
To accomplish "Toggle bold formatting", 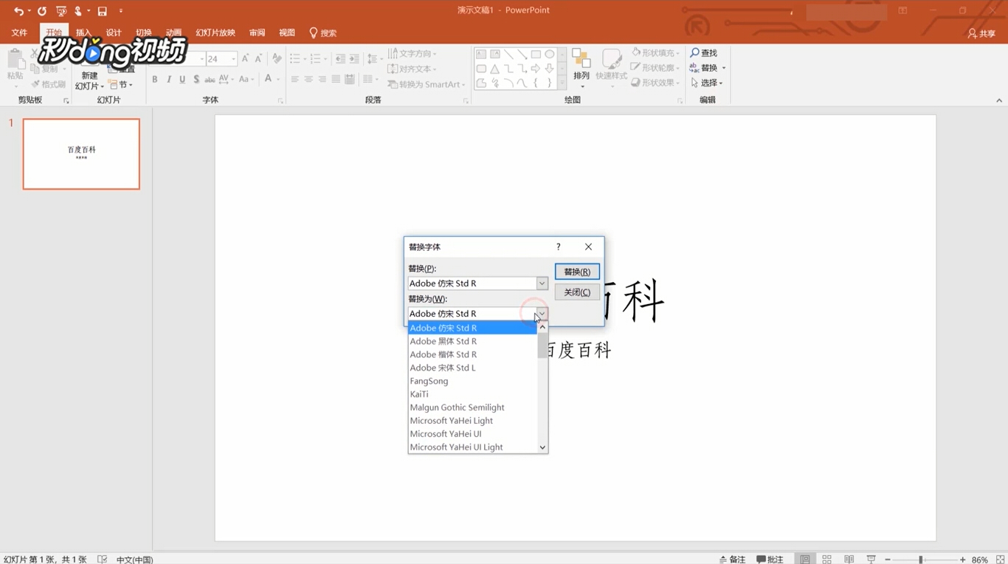I will tap(154, 78).
